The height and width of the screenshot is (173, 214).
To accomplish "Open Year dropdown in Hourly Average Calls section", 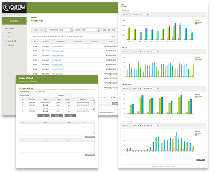I will (129, 125).
